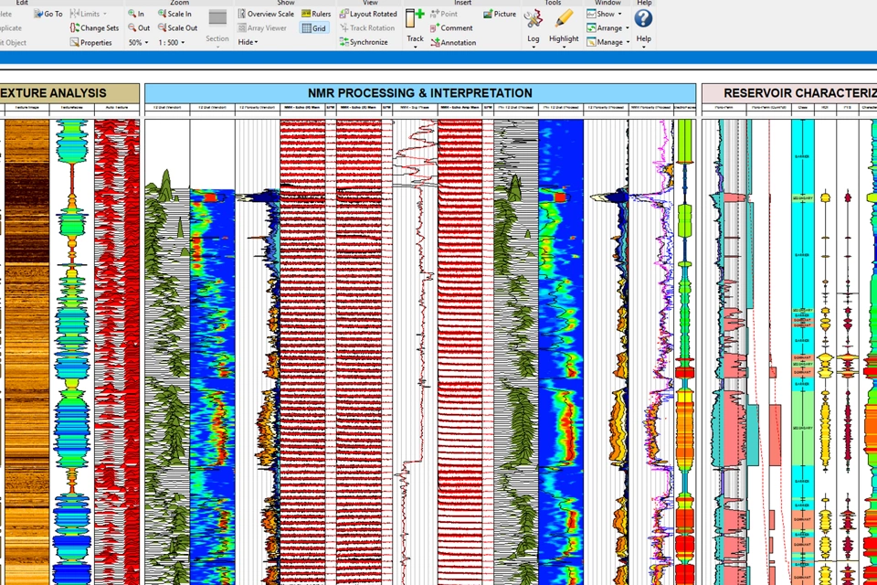Image resolution: width=877 pixels, height=585 pixels.
Task: Expand the Hide dropdown
Action: tap(248, 42)
